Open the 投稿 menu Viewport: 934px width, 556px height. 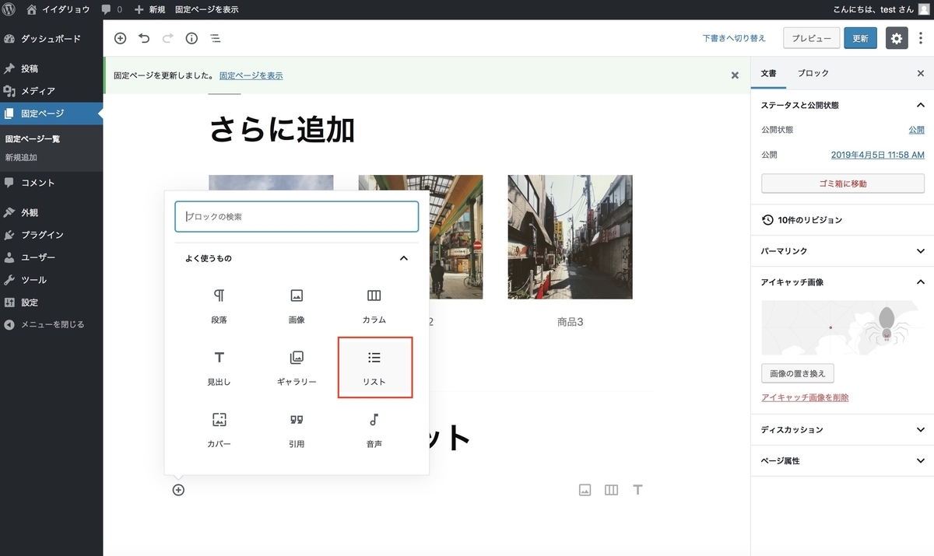tap(51, 68)
